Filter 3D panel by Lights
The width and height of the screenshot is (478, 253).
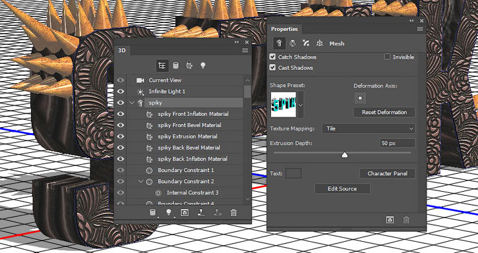click(202, 65)
